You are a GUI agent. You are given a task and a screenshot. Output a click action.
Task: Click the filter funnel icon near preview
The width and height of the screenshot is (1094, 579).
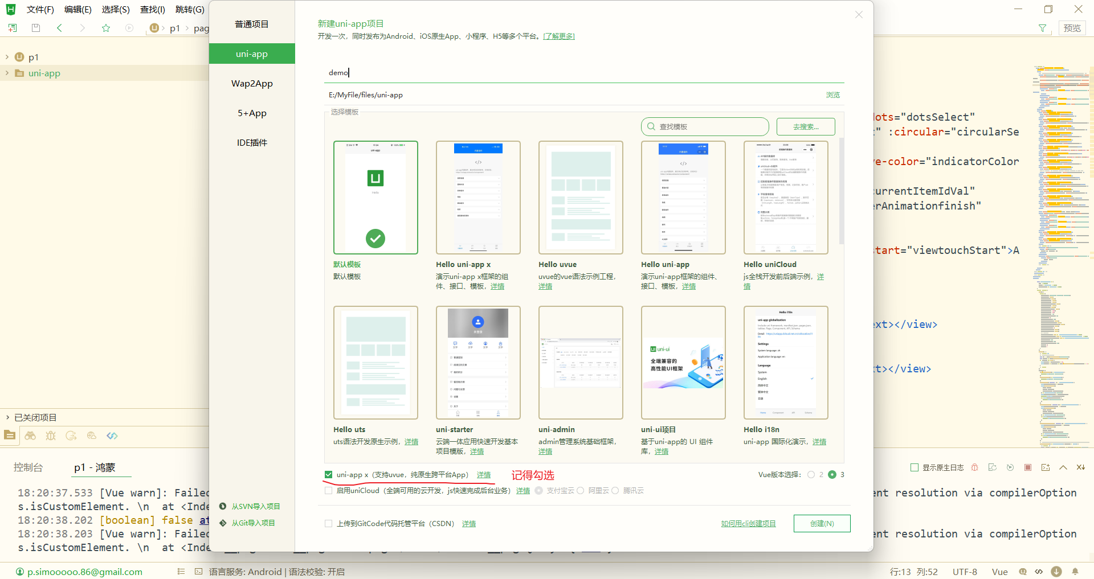pyautogui.click(x=1042, y=28)
